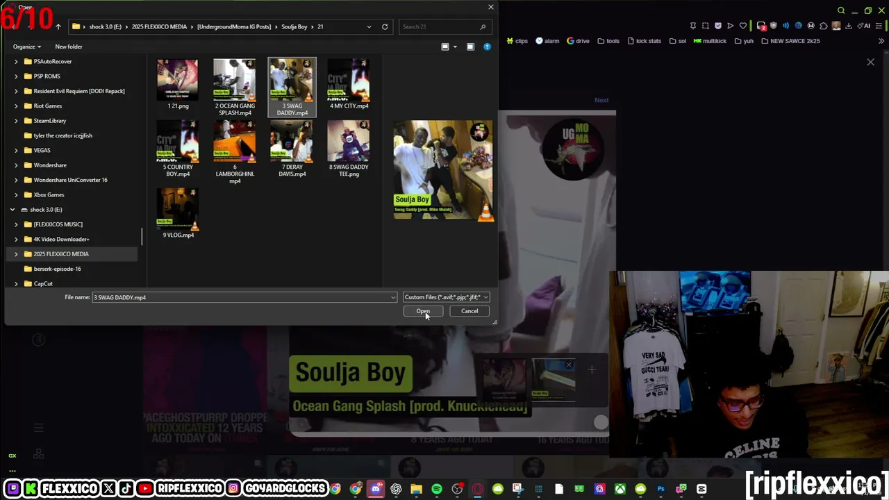889x500 pixels.
Task: Open the 'yuh' bookmarks folder
Action: click(743, 41)
